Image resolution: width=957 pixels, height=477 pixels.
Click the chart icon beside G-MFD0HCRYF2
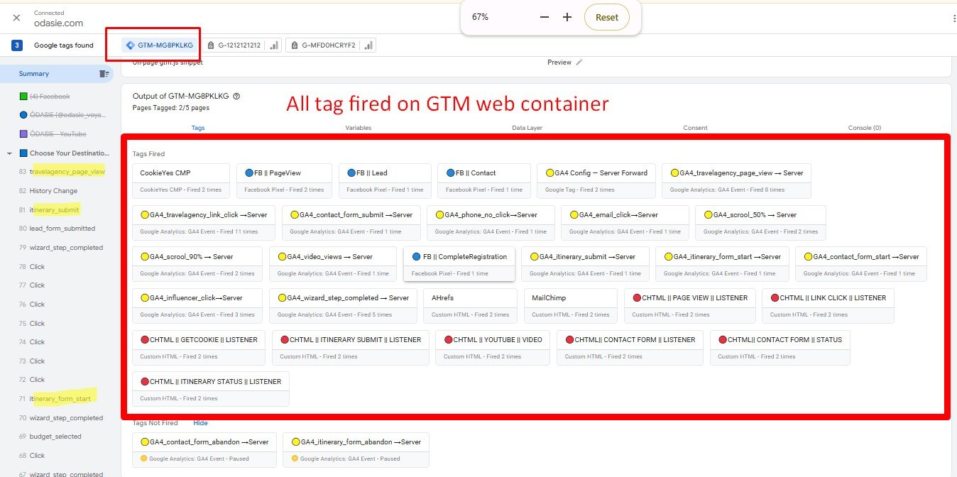(x=367, y=45)
